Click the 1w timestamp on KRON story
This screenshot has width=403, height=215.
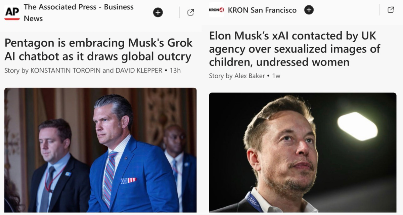[x=276, y=76]
